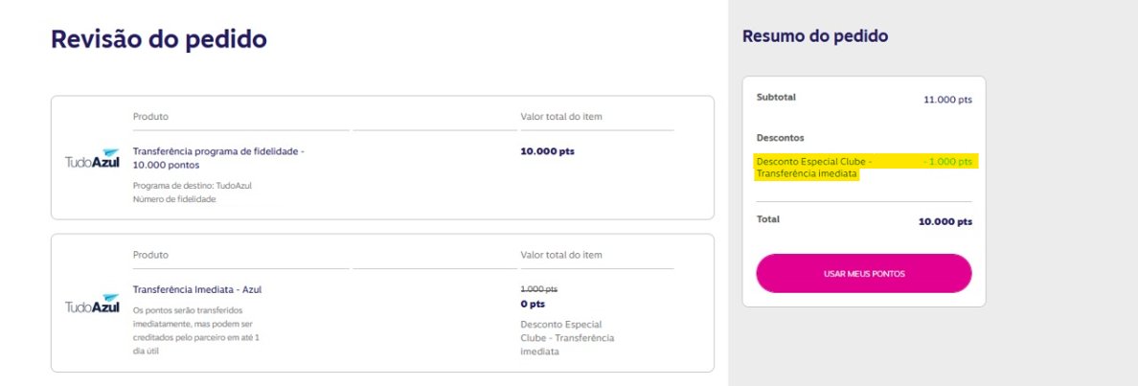Click the 11.000 pts subtotal value
The height and width of the screenshot is (386, 1138).
coord(947,101)
